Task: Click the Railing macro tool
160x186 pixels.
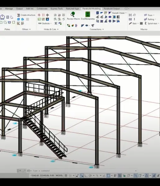Action: 149,19
